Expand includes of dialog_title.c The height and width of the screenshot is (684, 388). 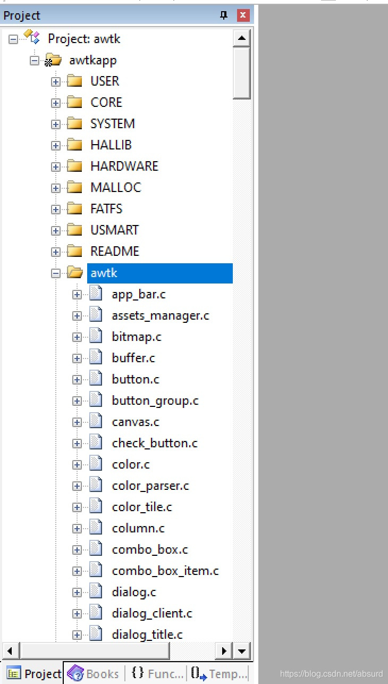pos(77,635)
